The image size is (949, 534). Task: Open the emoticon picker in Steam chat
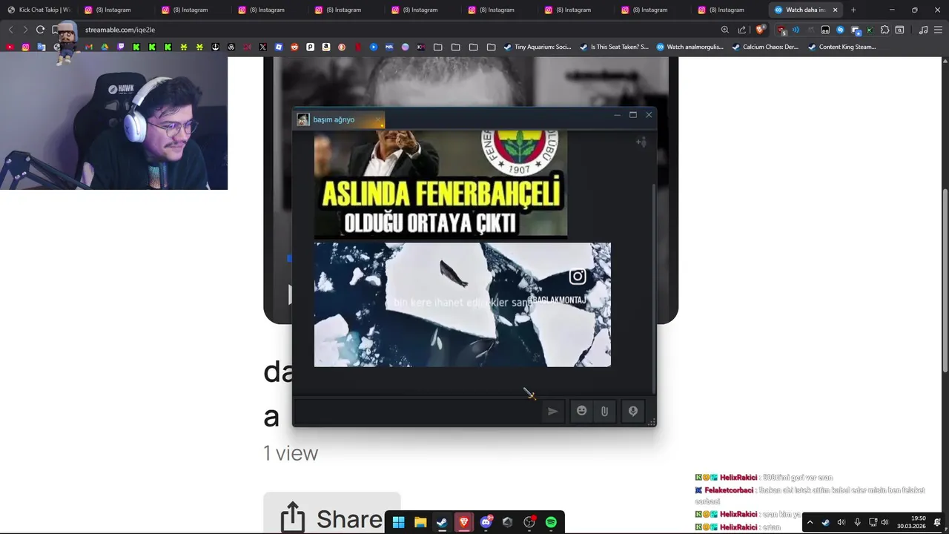582,411
